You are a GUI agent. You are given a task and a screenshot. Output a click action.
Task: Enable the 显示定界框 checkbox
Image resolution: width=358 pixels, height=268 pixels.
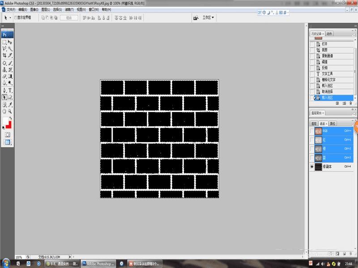point(16,17)
